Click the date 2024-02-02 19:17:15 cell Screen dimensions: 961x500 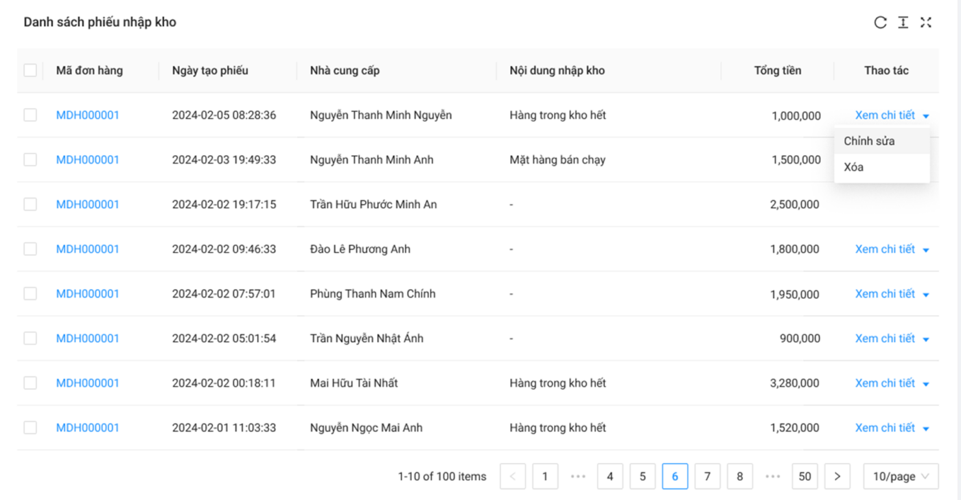click(224, 204)
